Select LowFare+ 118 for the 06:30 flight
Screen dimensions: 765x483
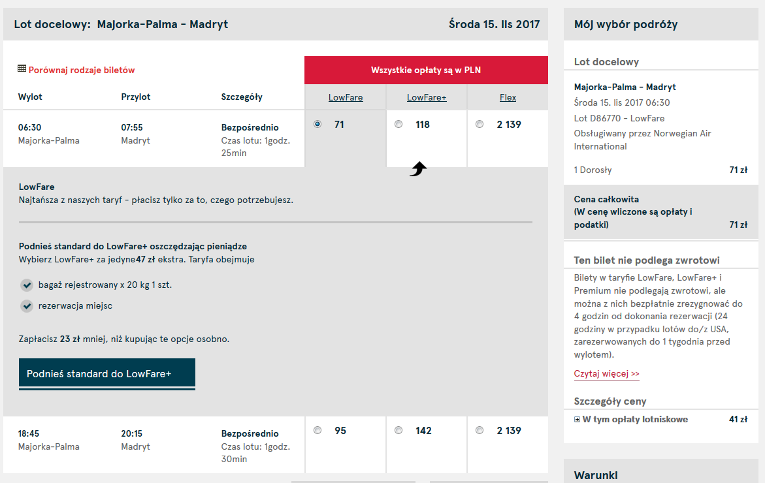click(399, 124)
